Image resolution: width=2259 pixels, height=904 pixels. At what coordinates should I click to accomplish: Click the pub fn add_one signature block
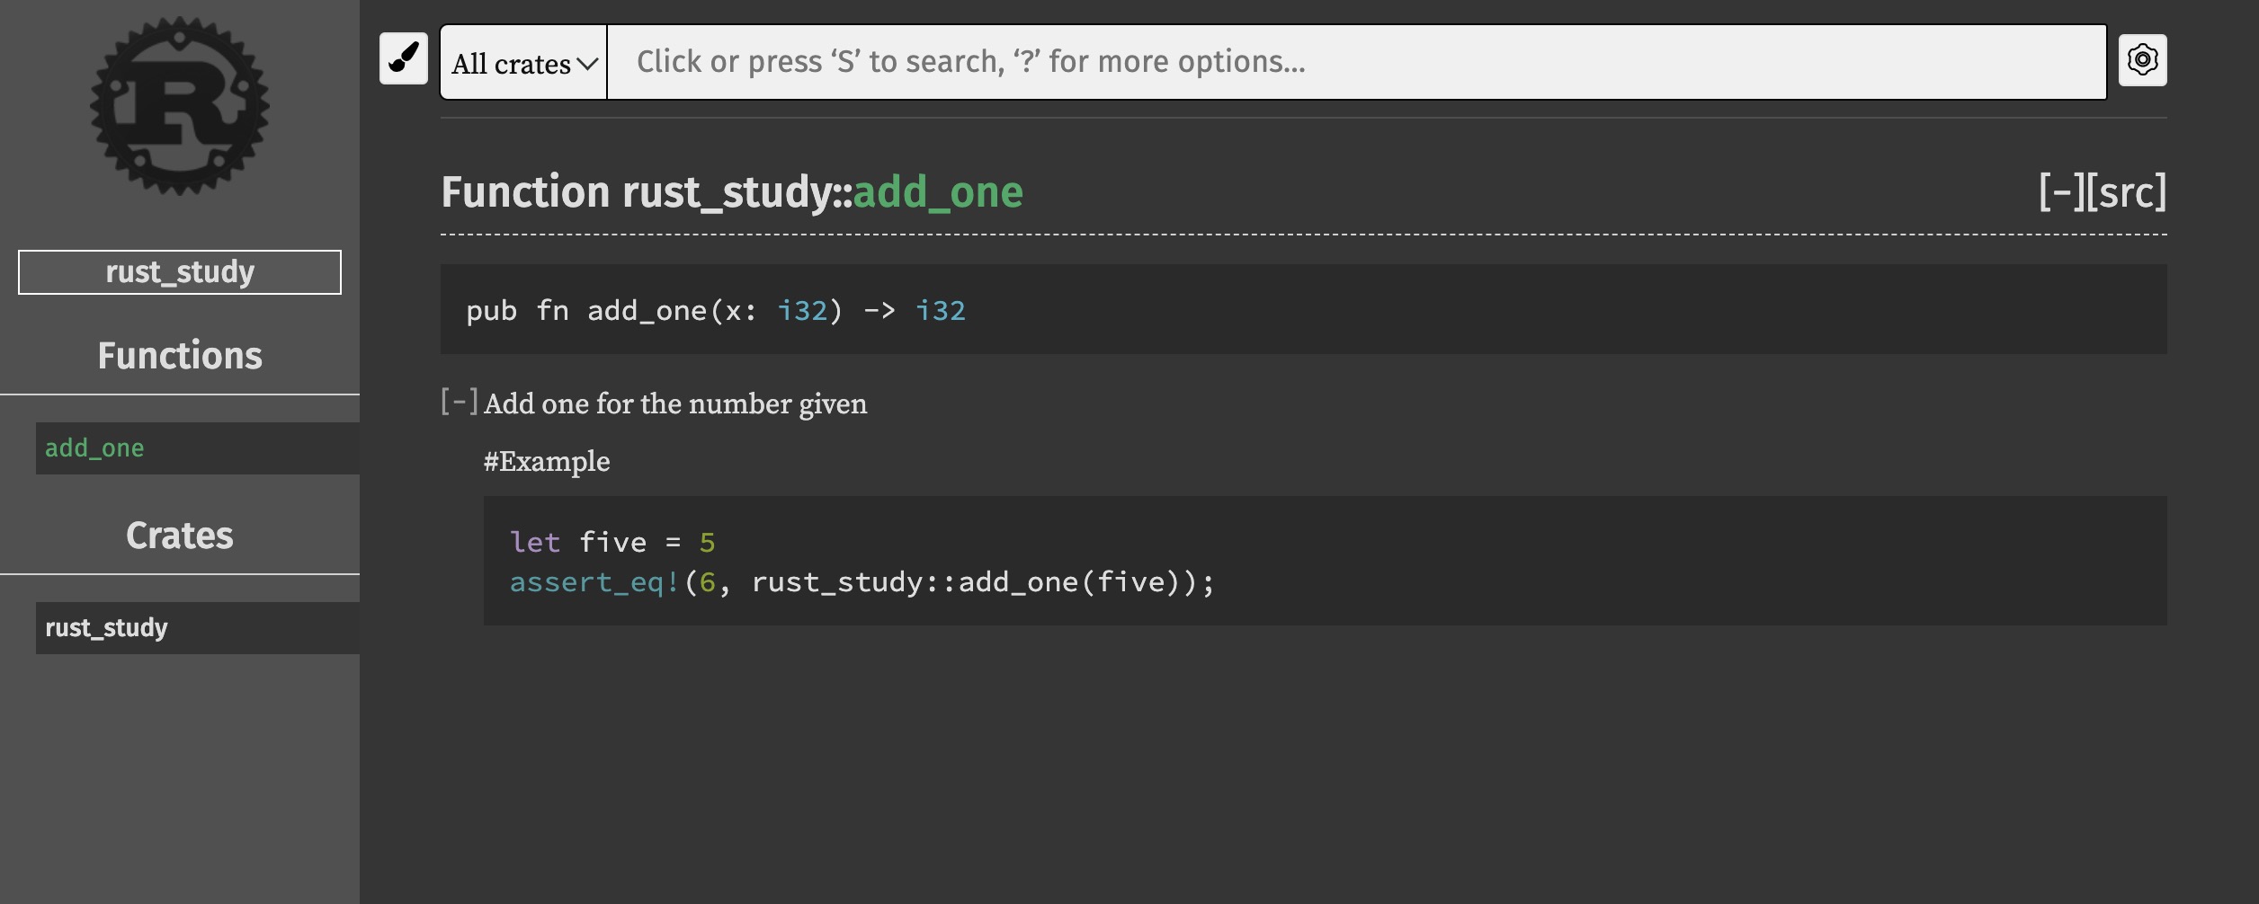pyautogui.click(x=716, y=311)
